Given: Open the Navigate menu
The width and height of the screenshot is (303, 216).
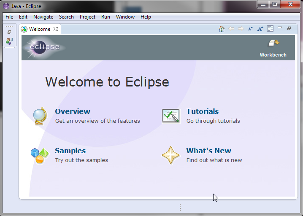Looking at the screenshot, I should pyautogui.click(x=43, y=17).
